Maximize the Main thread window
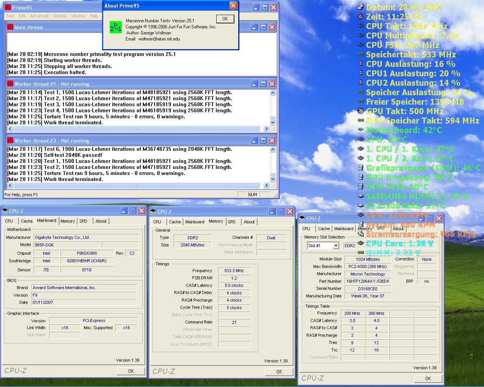Viewport: 484px width, 387px height. click(264, 27)
